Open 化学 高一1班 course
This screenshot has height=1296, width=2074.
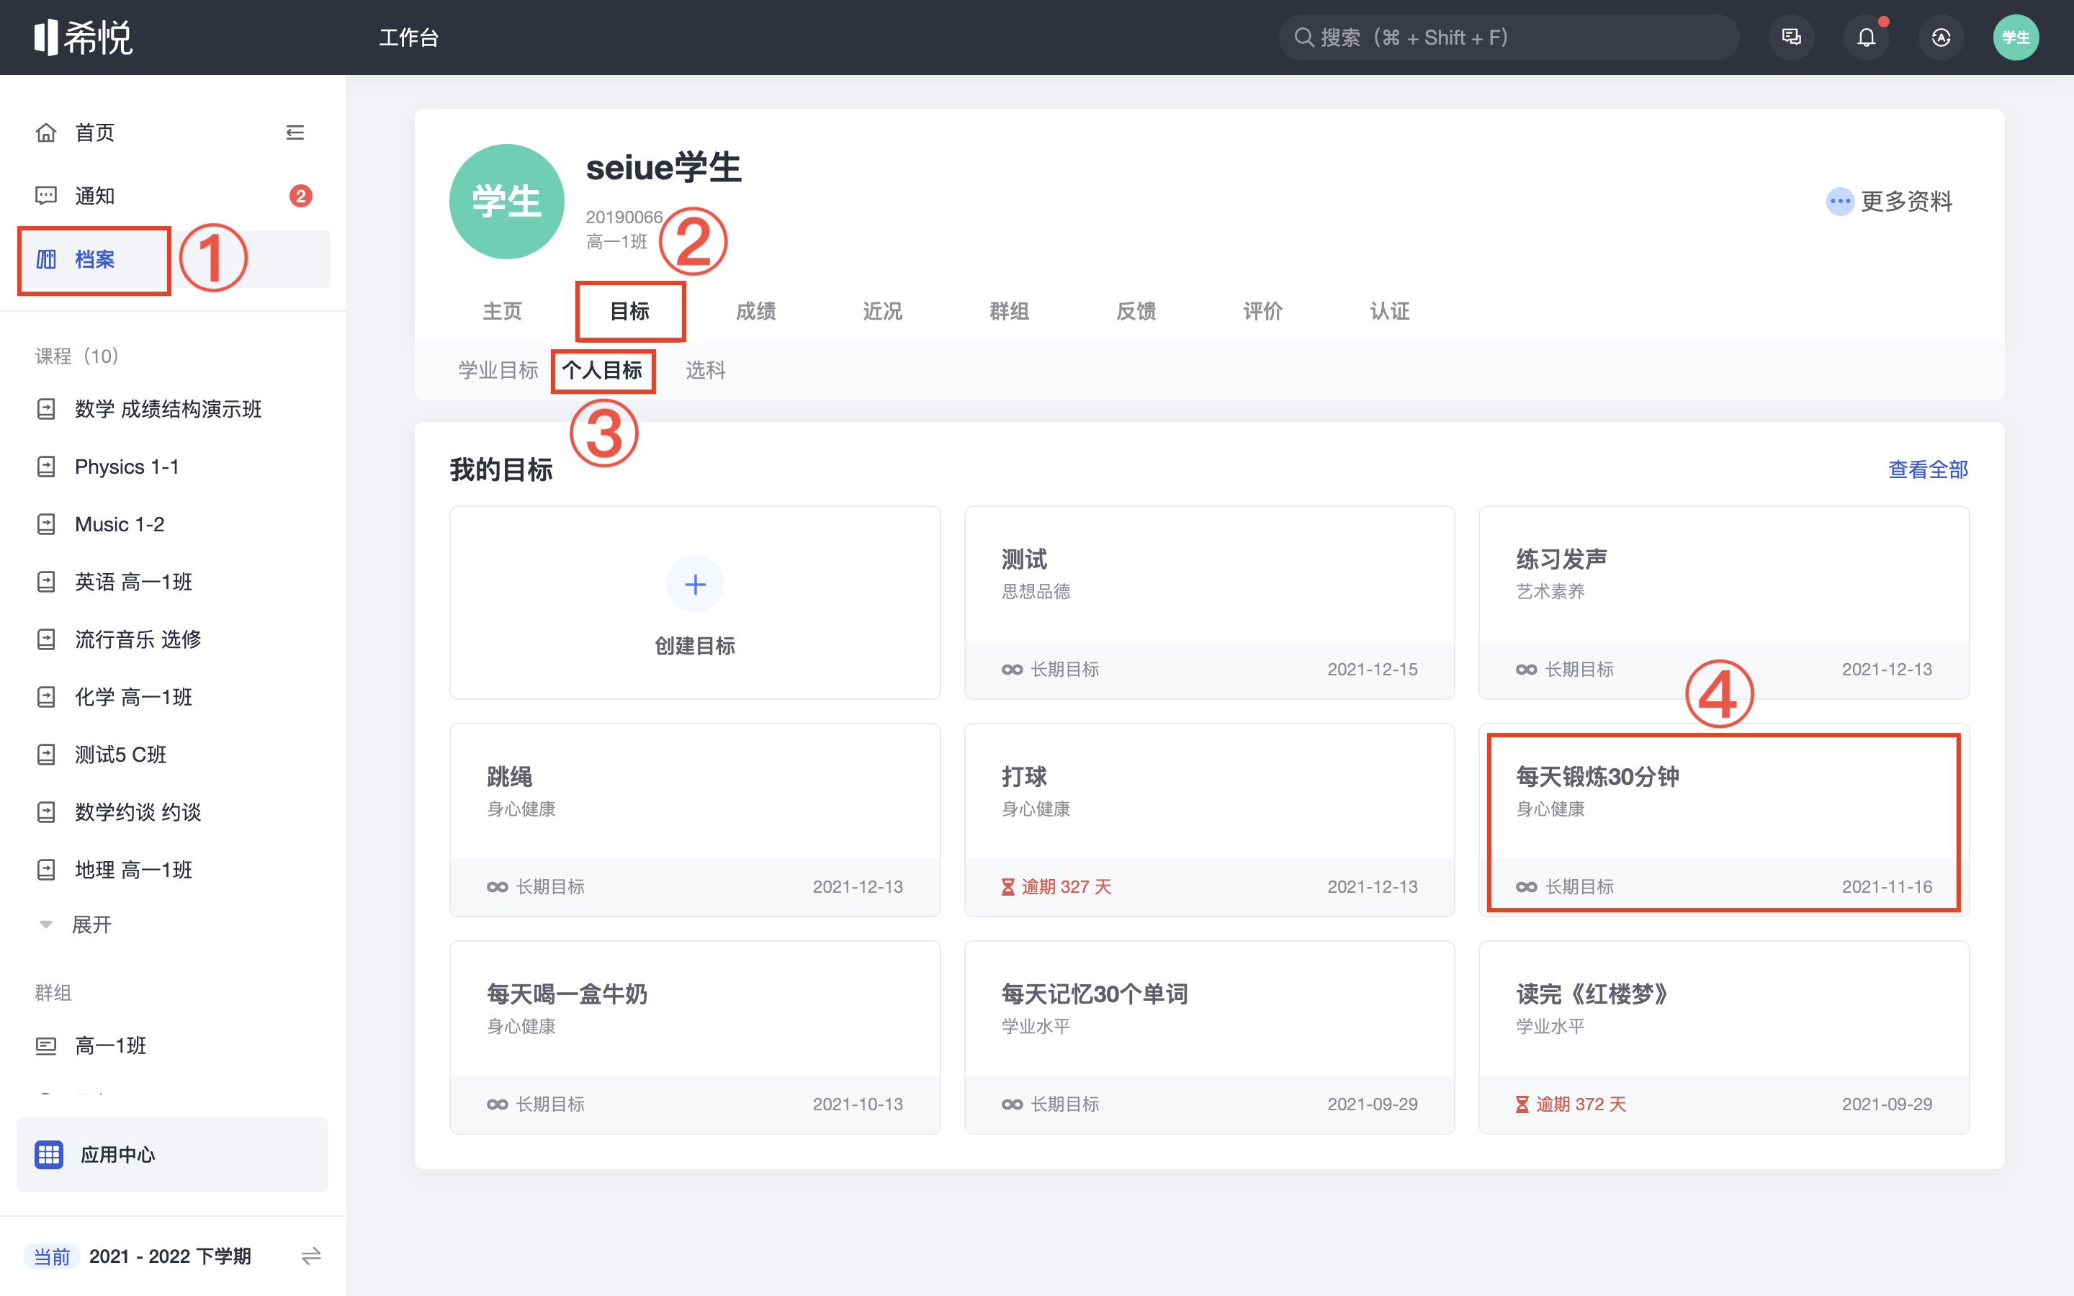(133, 697)
